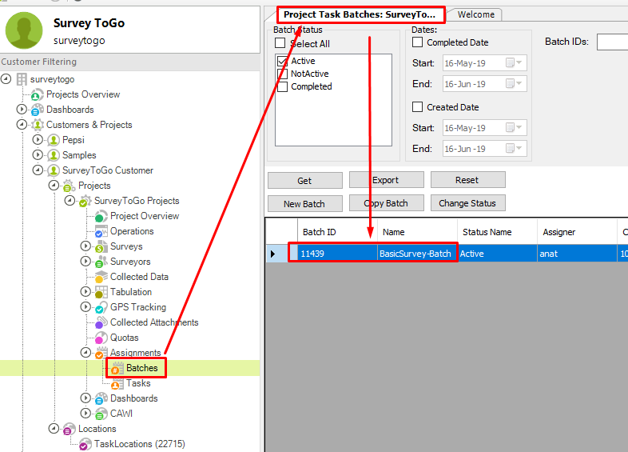Click the Samples customer icon
Viewport: 628px width, 452px height.
[x=54, y=155]
